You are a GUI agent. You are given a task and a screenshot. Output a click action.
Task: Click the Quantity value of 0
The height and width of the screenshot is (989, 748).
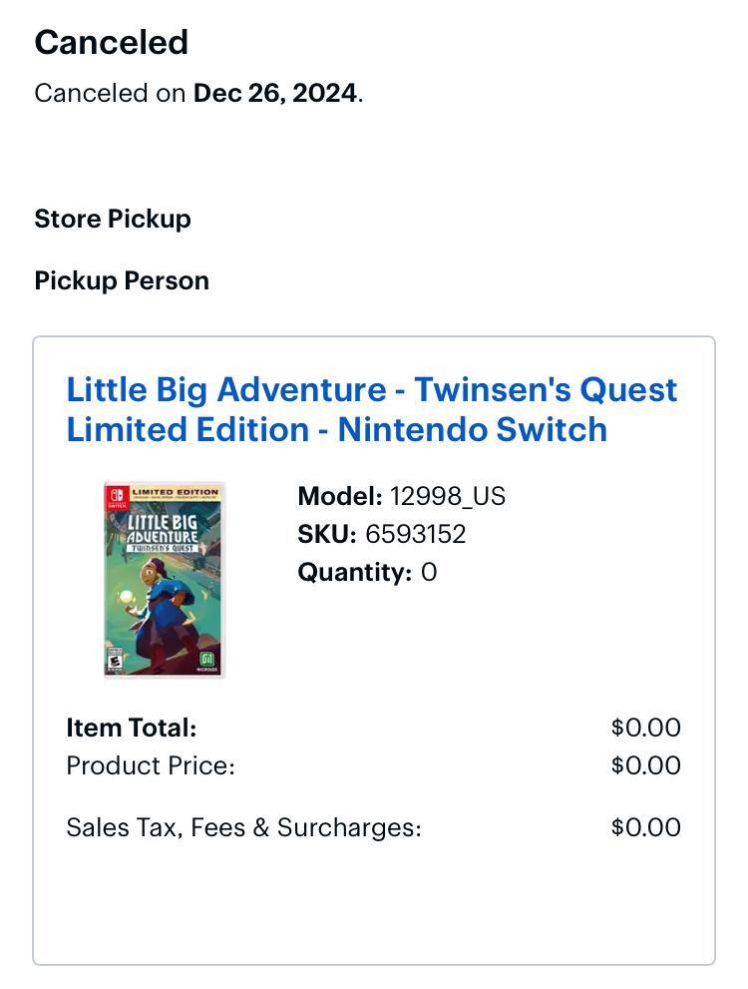pos(429,572)
